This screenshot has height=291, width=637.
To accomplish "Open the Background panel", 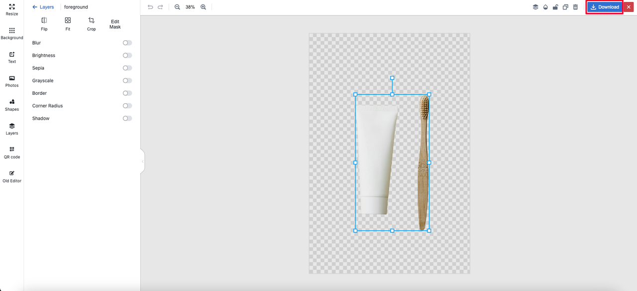I will point(12,33).
